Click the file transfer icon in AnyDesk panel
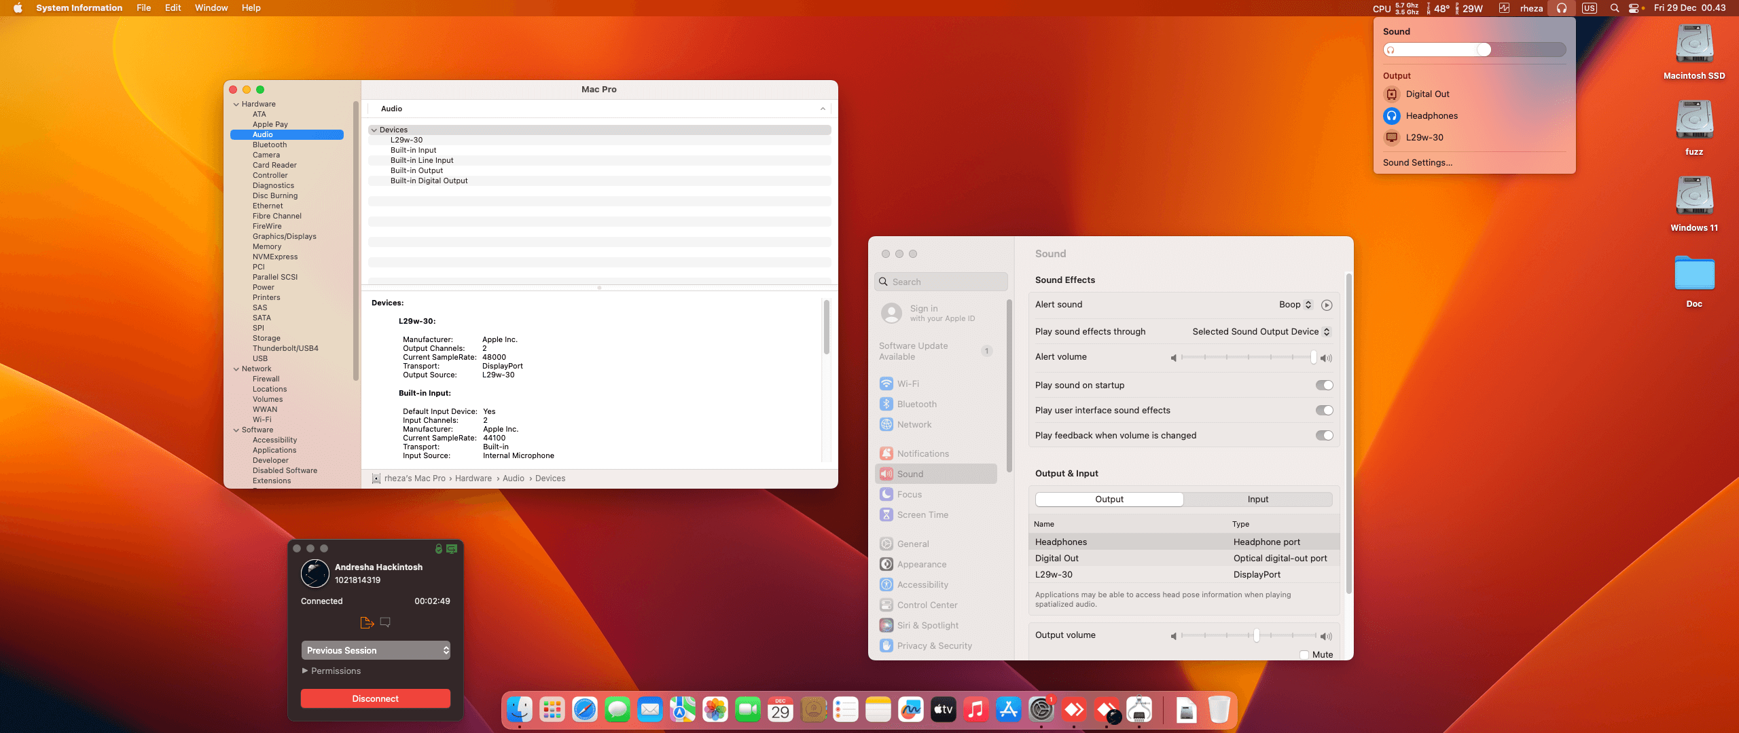This screenshot has height=733, width=1739. (367, 622)
